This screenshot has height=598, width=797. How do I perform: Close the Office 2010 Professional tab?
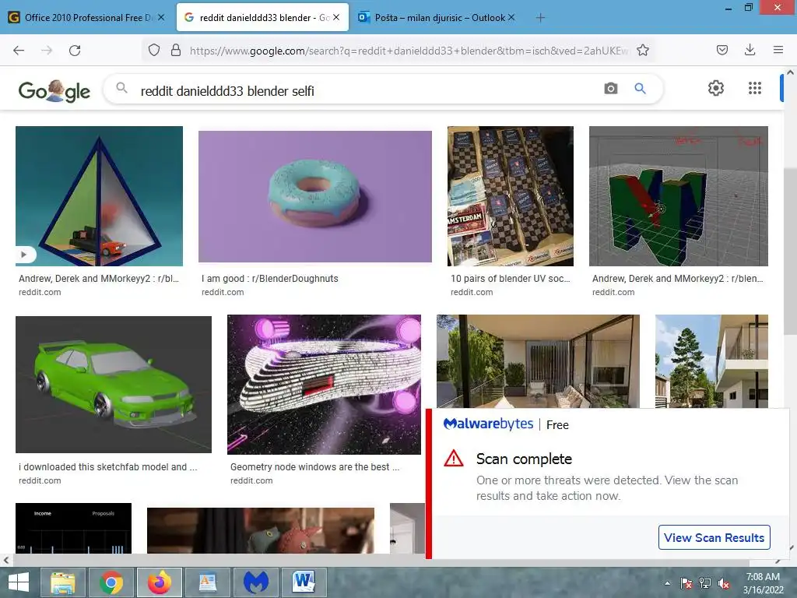[161, 17]
